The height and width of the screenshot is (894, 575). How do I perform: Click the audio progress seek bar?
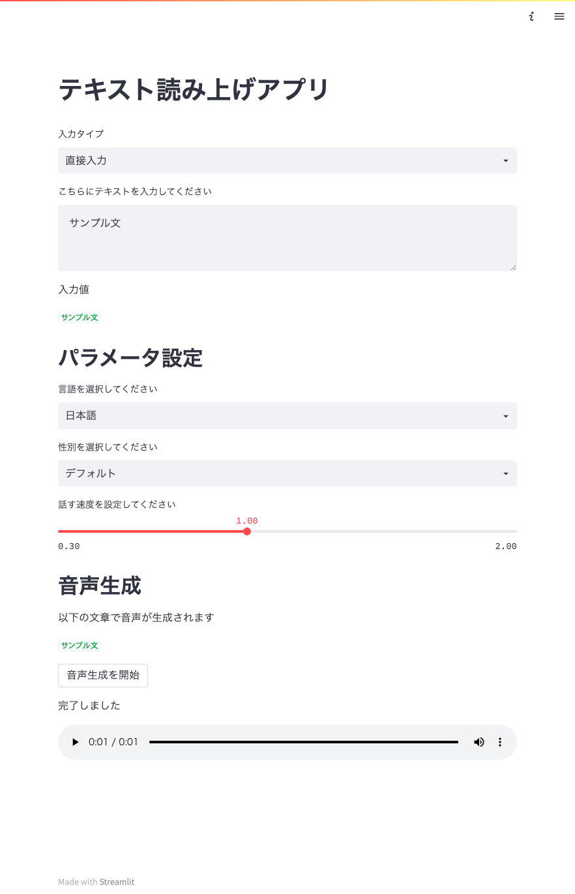(304, 742)
